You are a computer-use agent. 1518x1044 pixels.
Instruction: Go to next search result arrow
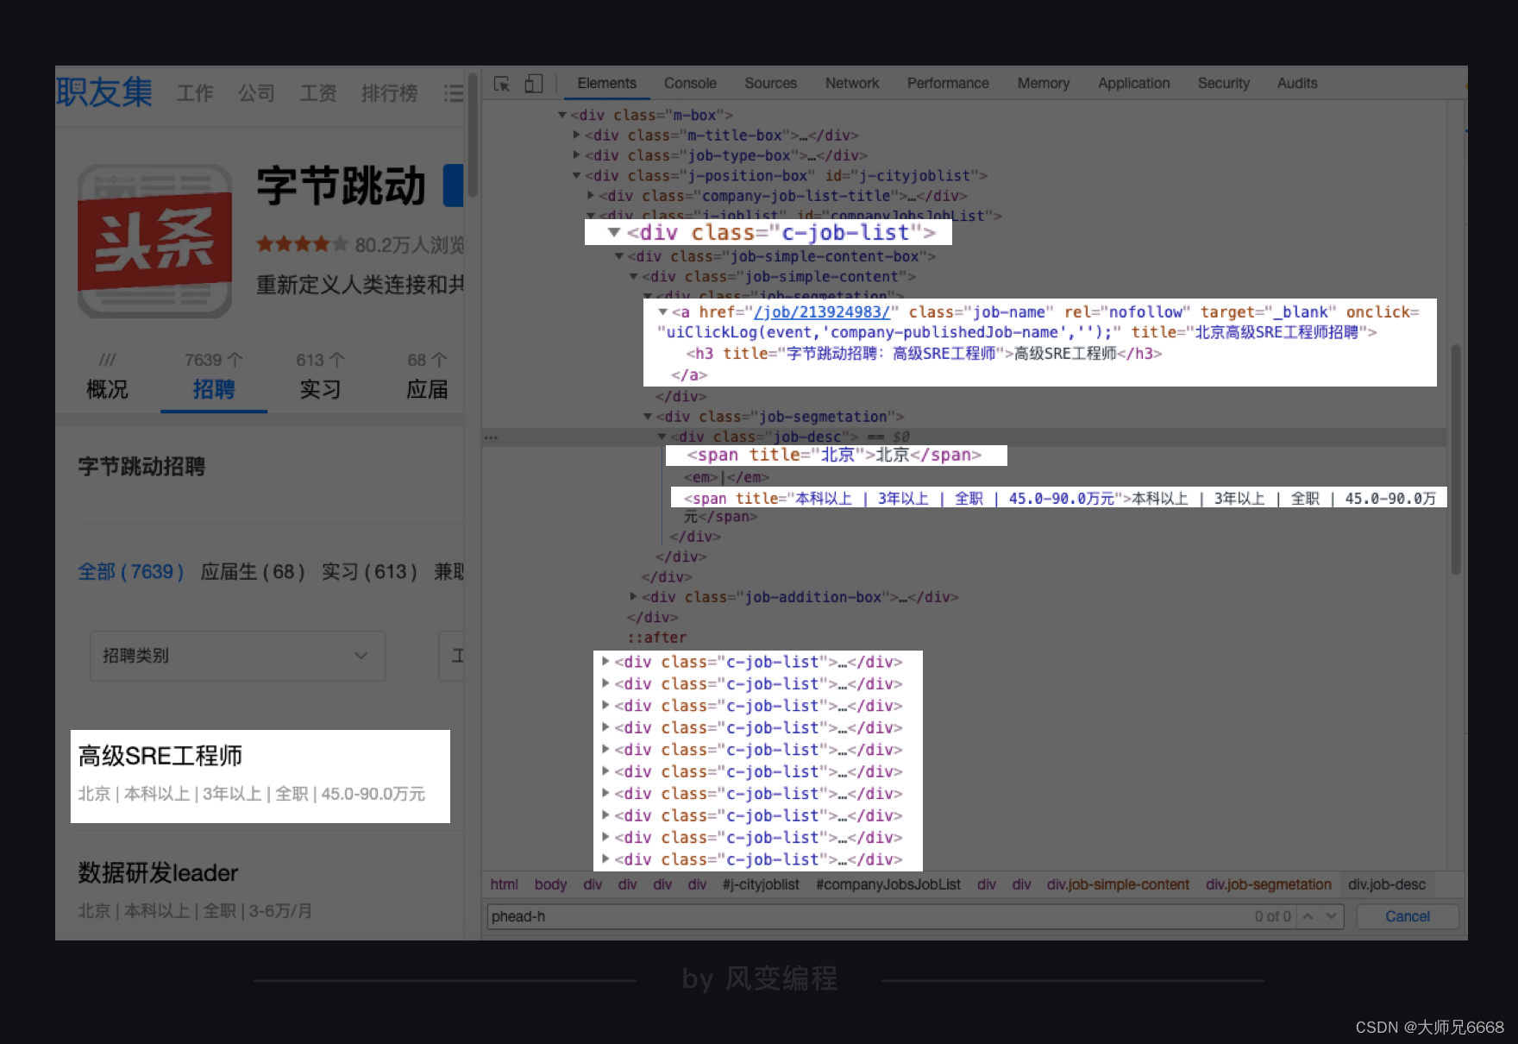click(1332, 916)
